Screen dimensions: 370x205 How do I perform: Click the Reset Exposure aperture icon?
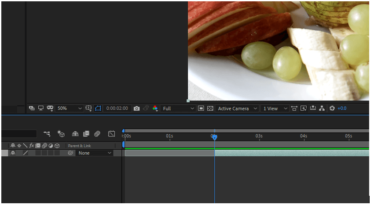pos(332,108)
